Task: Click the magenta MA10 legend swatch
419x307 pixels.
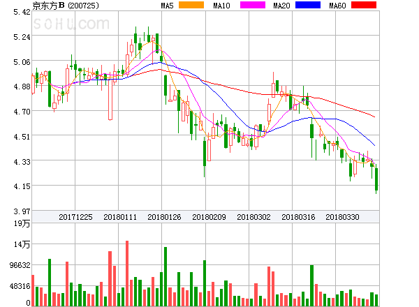Action: [253, 5]
